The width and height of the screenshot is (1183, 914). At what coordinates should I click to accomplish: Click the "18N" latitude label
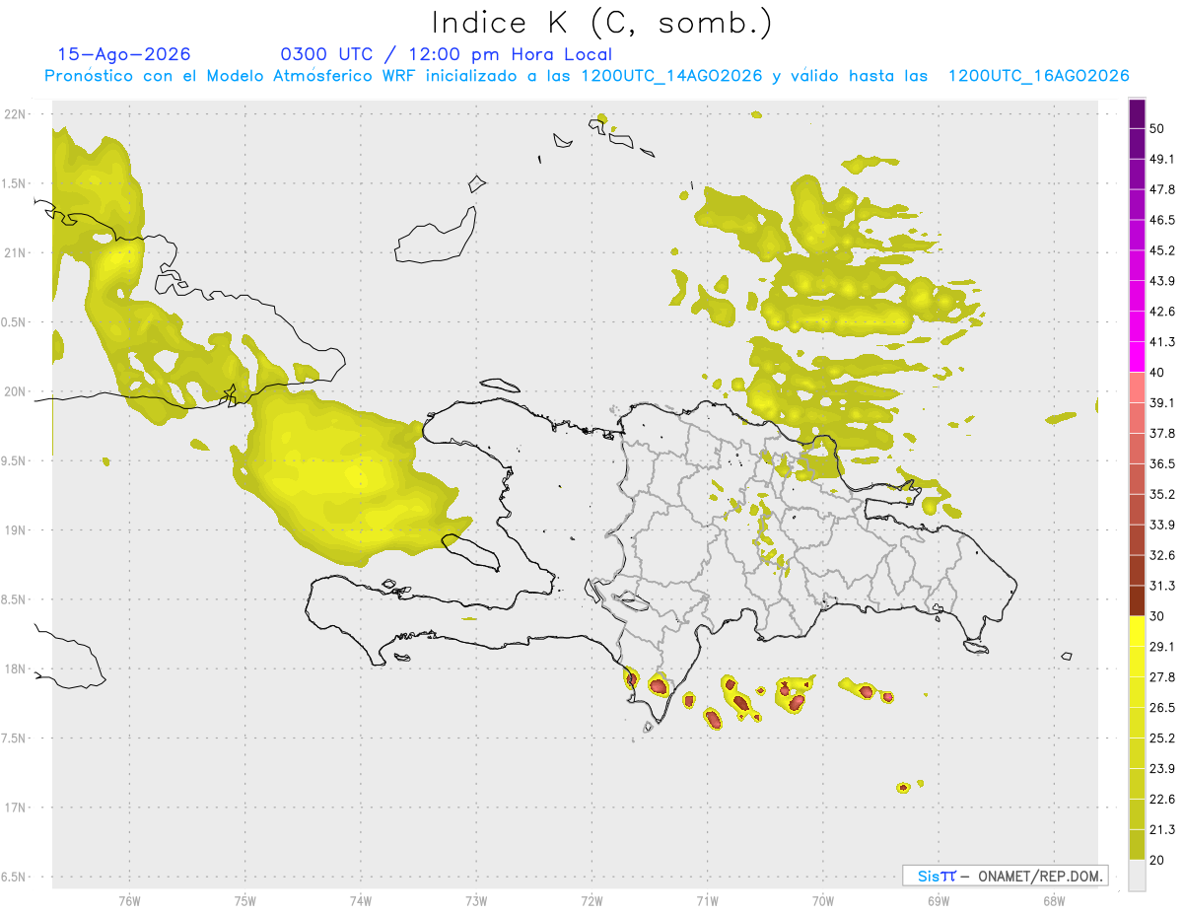pyautogui.click(x=15, y=668)
